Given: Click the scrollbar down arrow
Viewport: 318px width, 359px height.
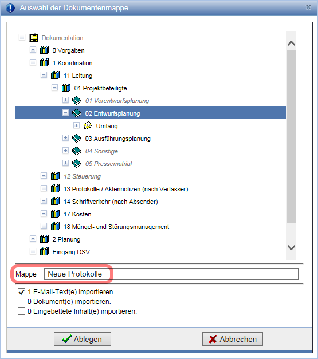Looking at the screenshot, I should click(x=291, y=248).
